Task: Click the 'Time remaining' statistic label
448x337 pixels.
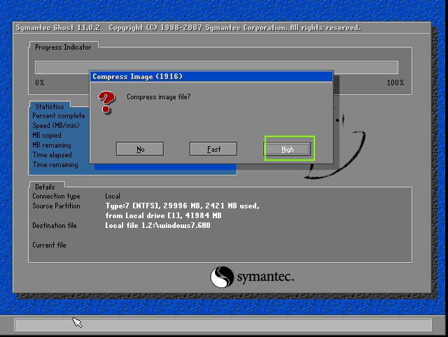Action: [x=55, y=164]
